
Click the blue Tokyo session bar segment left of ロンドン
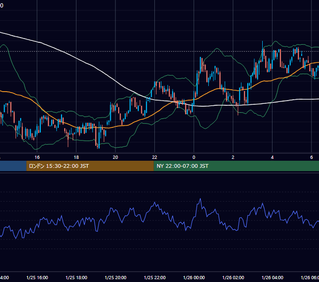[13, 166]
